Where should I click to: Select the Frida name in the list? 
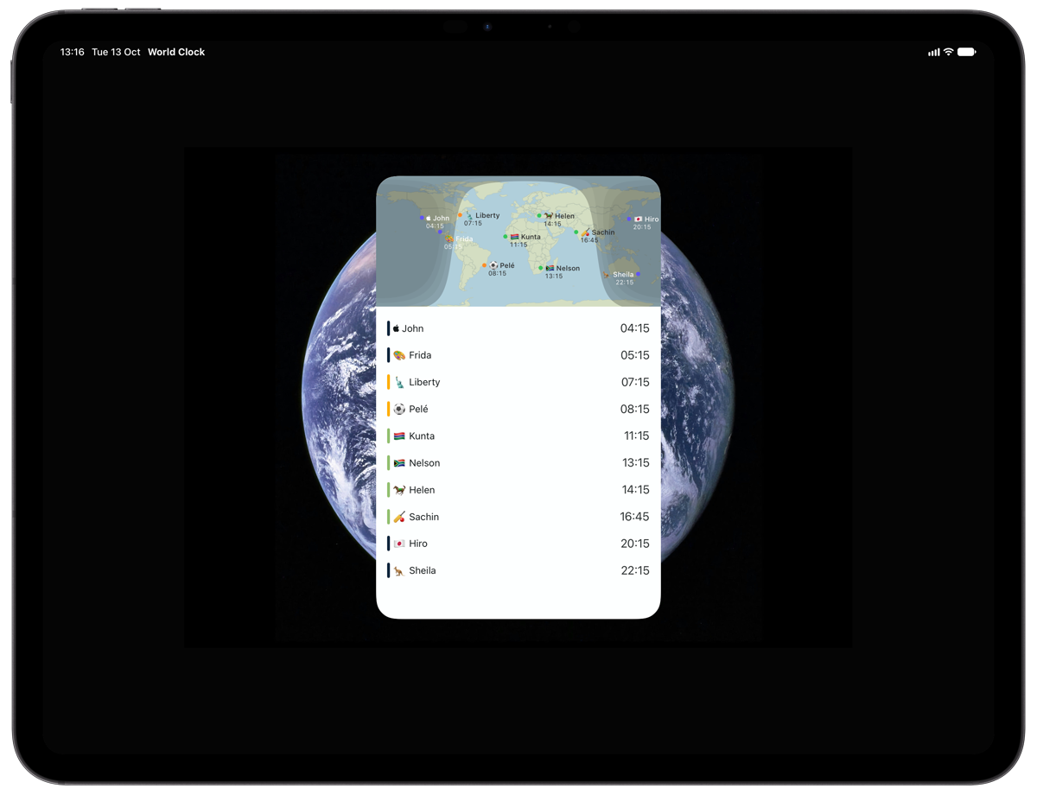pos(420,355)
